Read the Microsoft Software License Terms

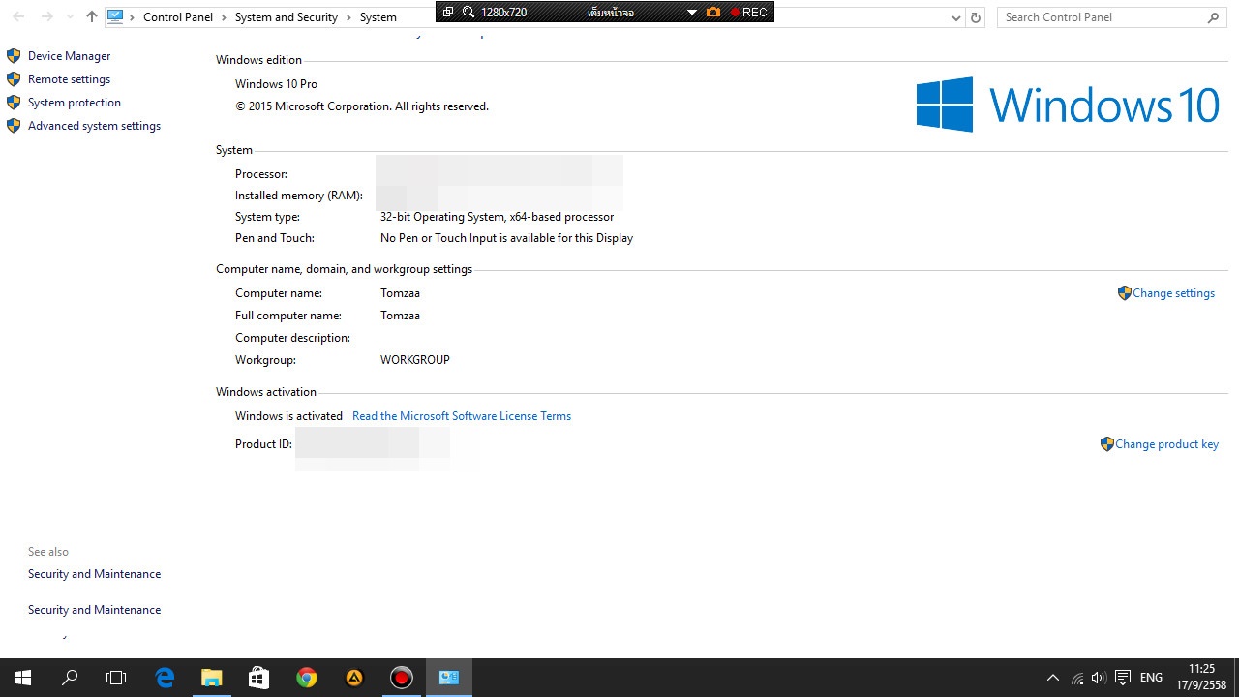462,416
